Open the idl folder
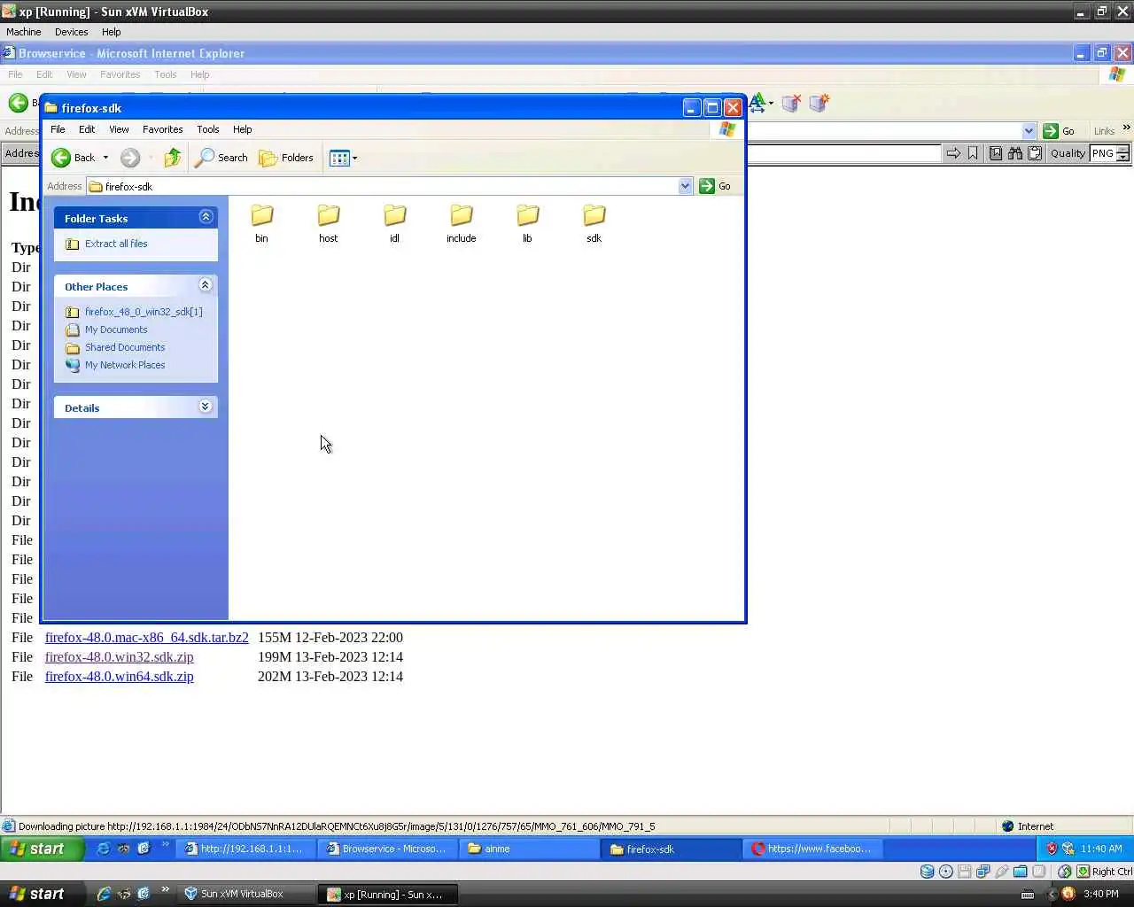1134x907 pixels. pyautogui.click(x=394, y=223)
